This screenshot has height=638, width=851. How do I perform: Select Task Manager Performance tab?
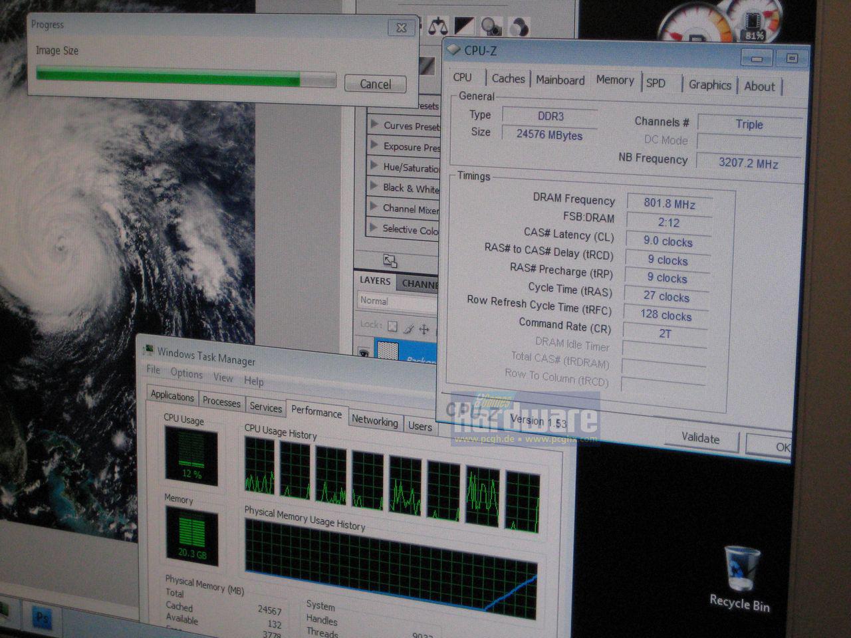[316, 411]
